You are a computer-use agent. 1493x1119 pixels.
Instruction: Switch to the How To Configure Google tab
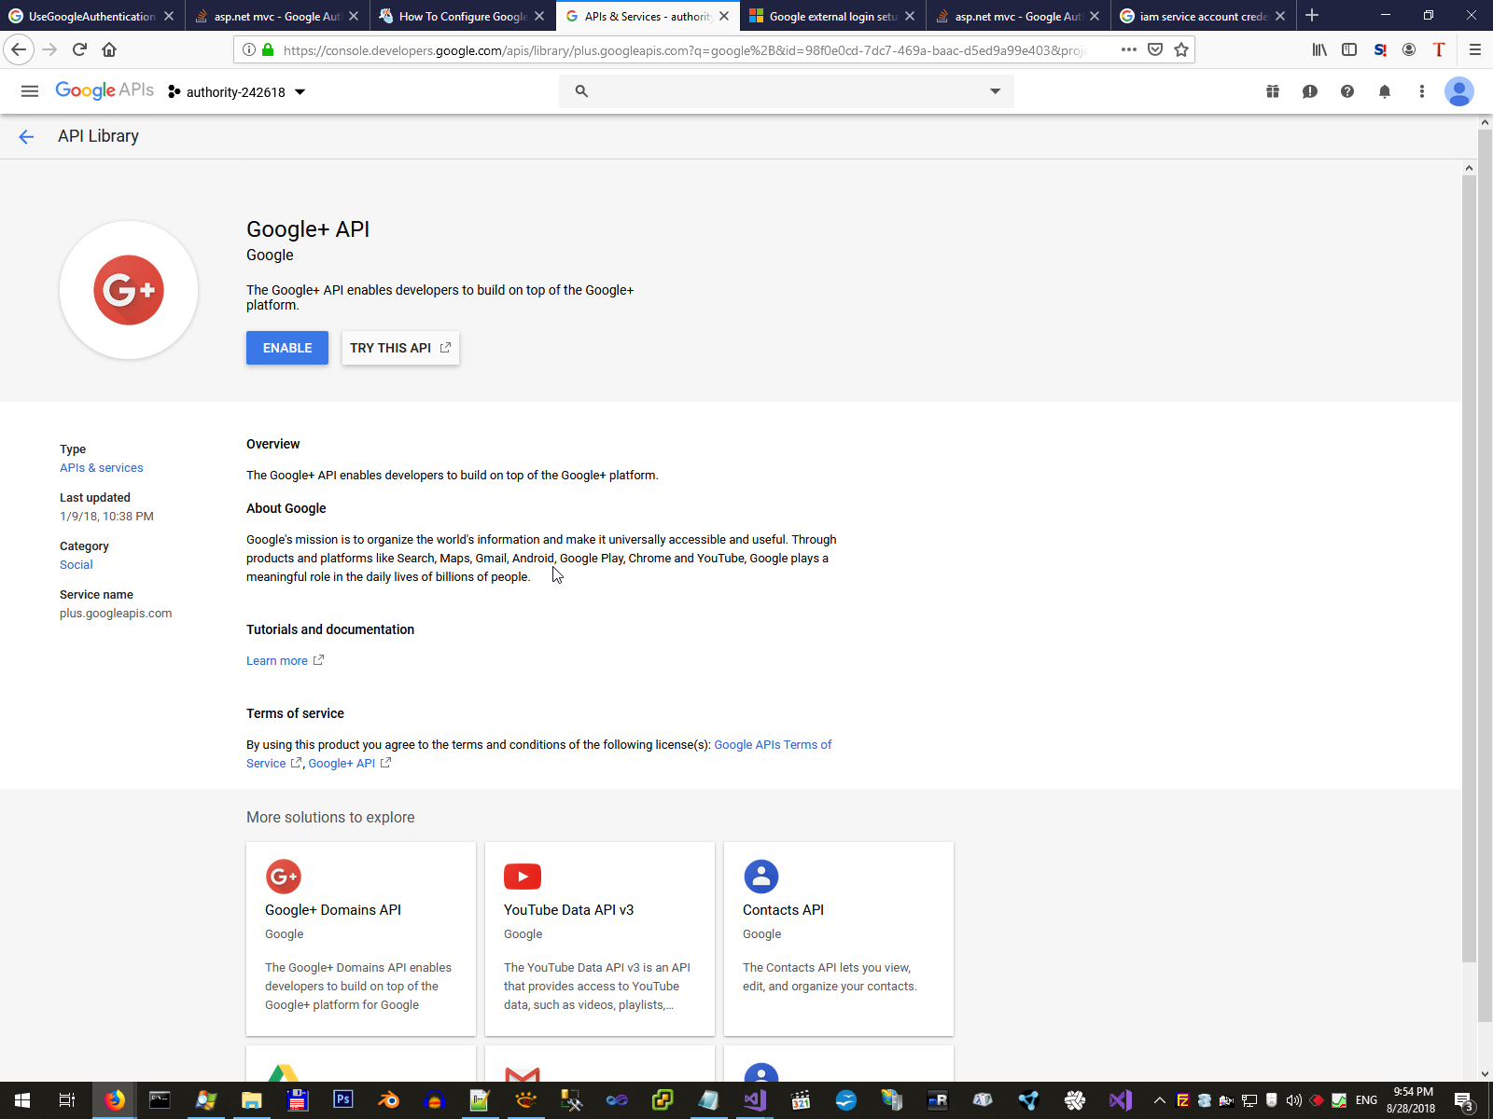click(x=463, y=16)
